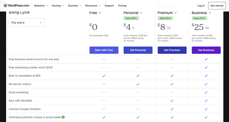Click Premium checkmark for Unlimited automatic shares

172,117
